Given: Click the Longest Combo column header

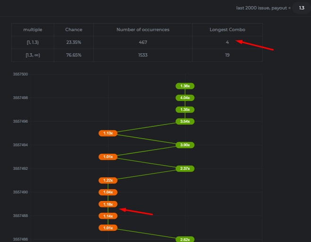Looking at the screenshot, I should pyautogui.click(x=227, y=30).
